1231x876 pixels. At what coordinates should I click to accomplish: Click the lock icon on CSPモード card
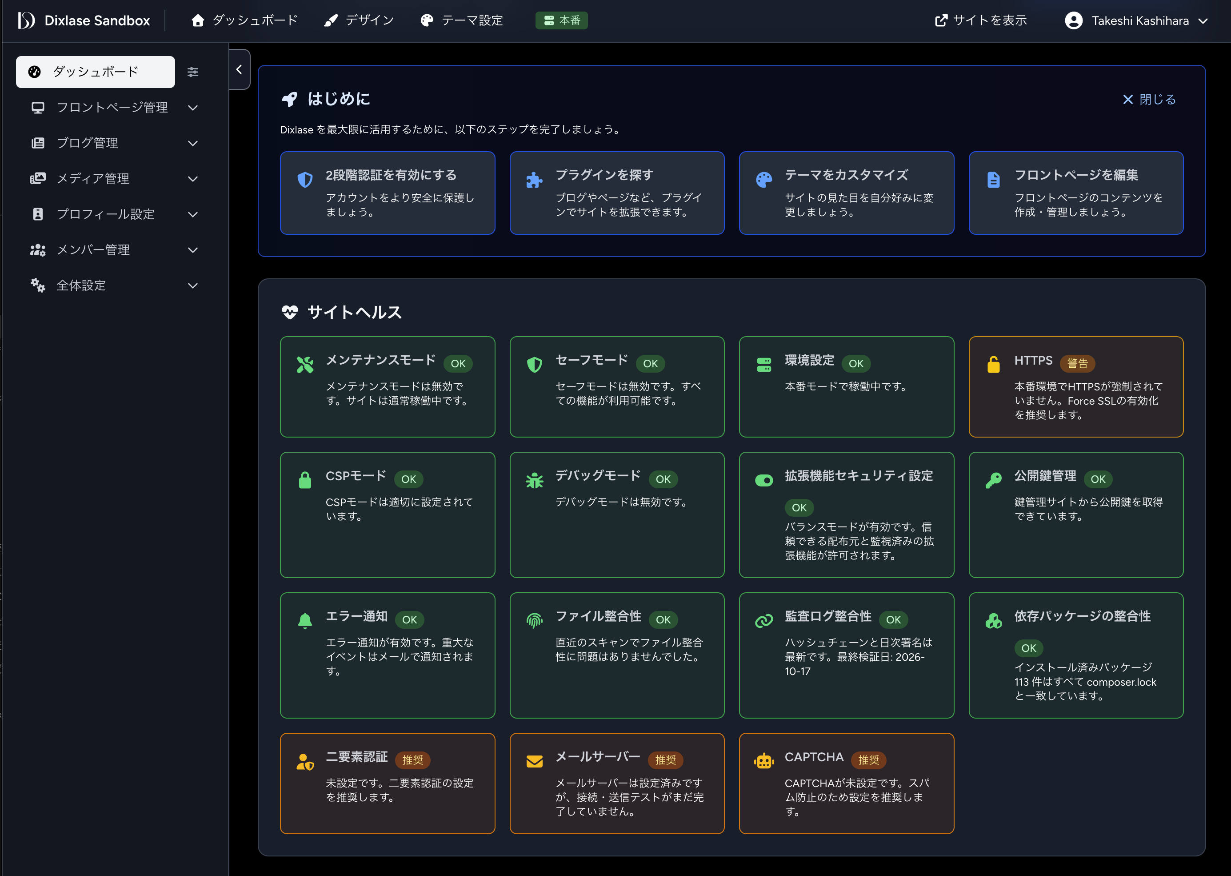click(305, 480)
